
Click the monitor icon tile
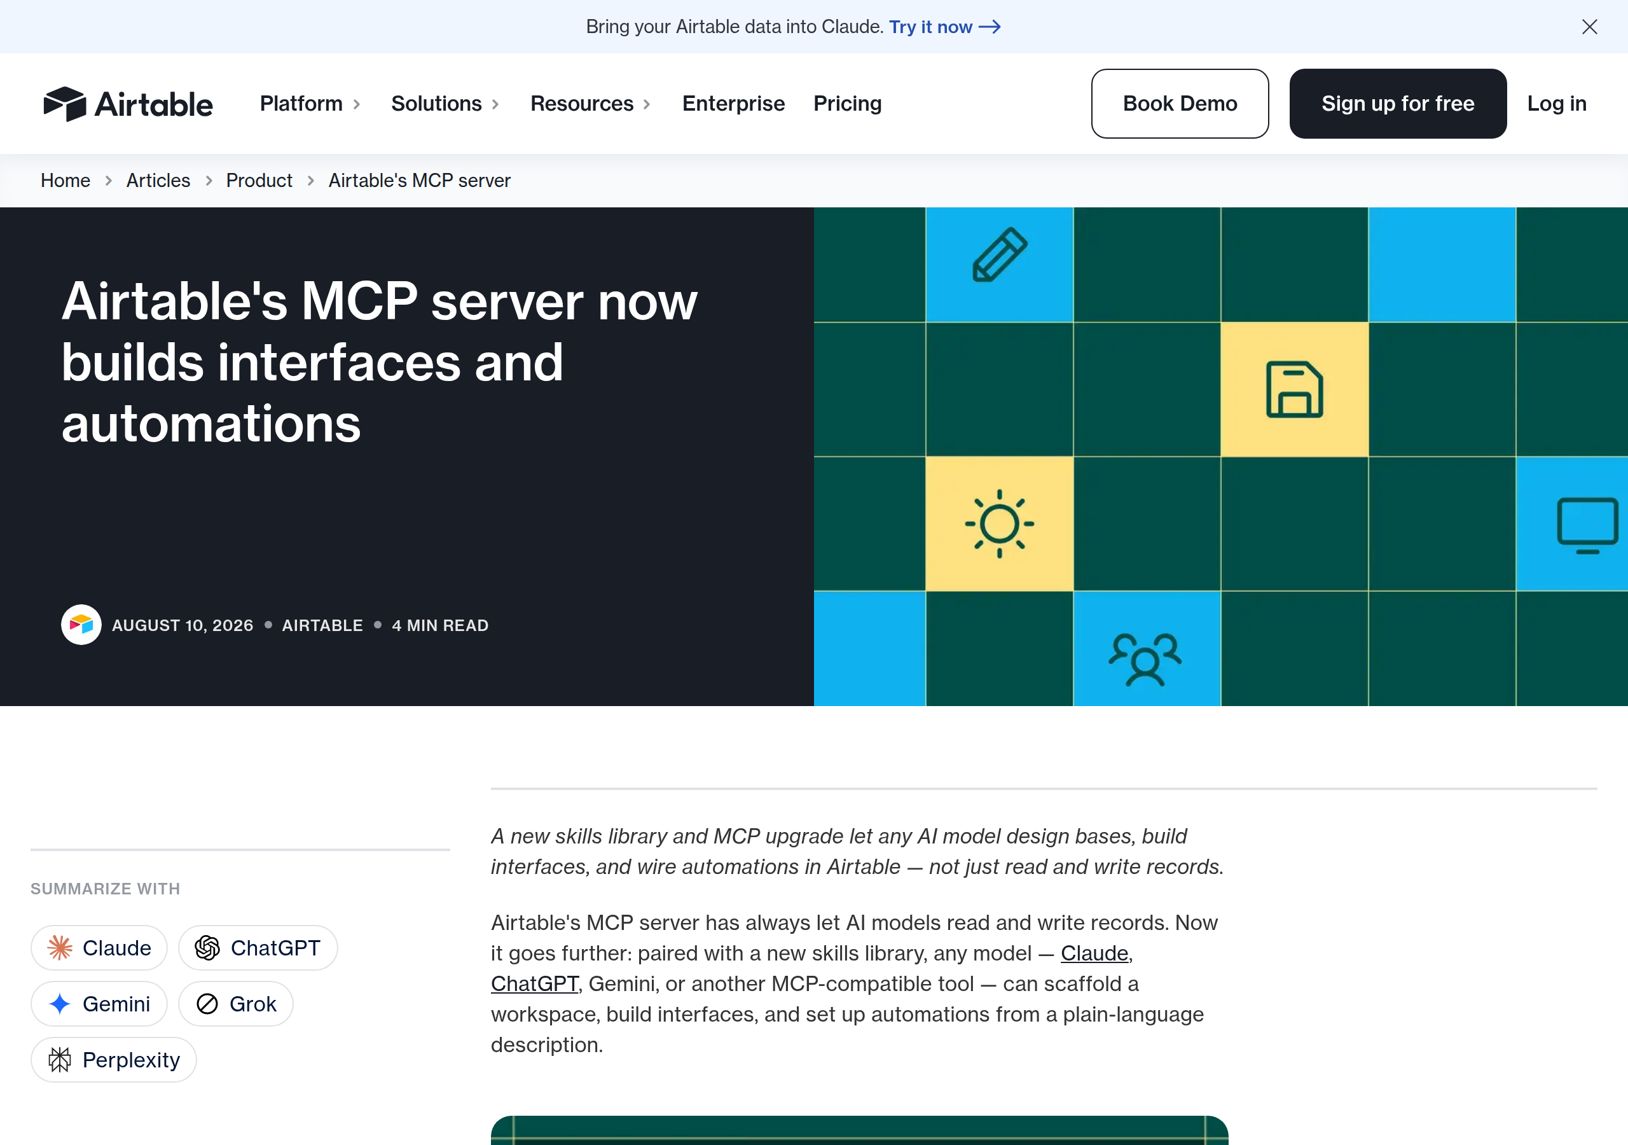click(x=1573, y=524)
